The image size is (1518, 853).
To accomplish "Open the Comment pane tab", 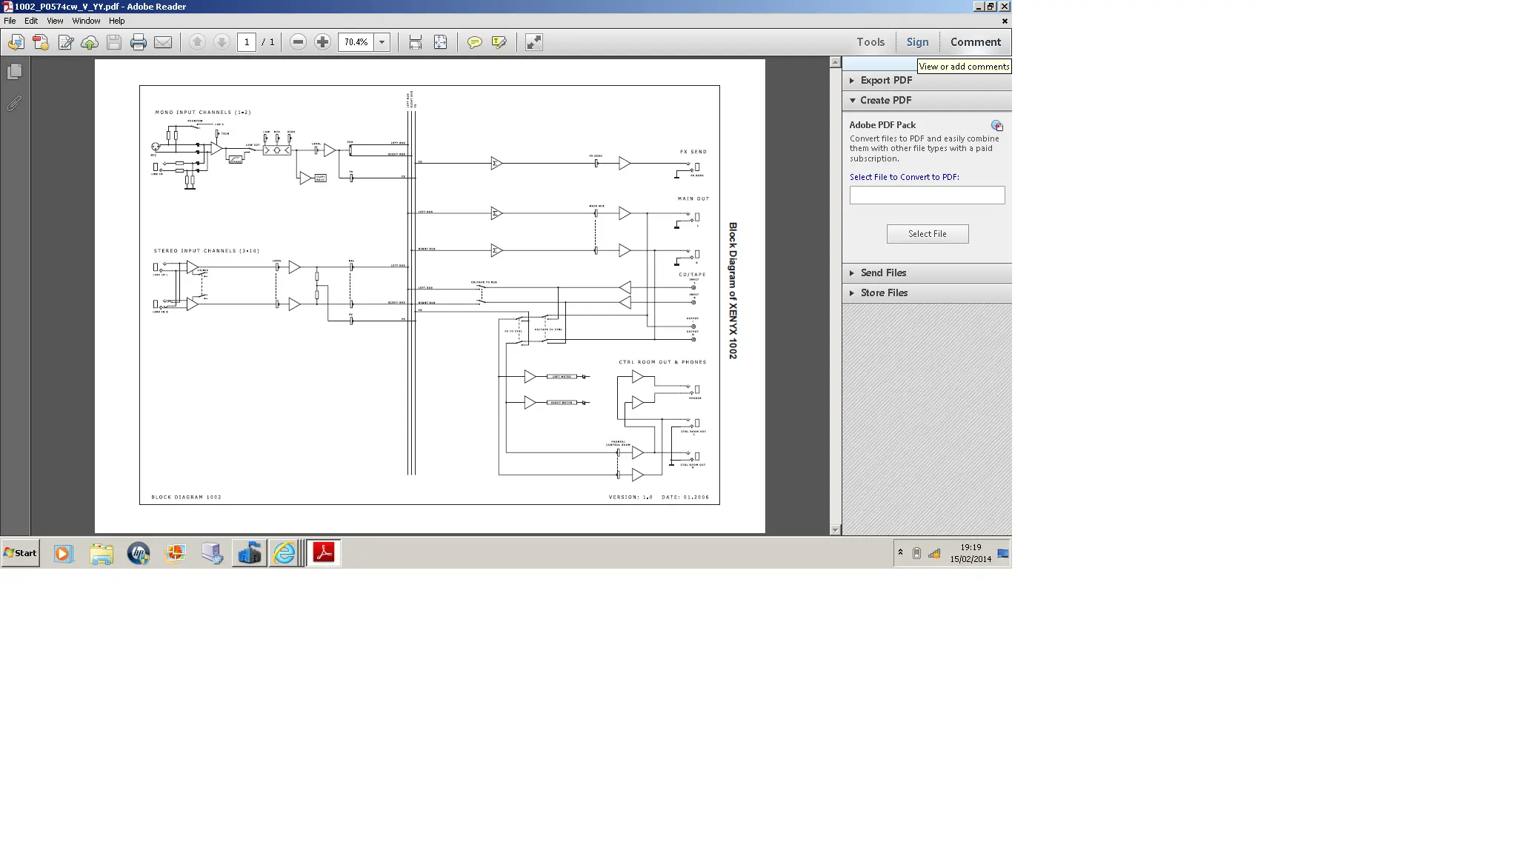I will (x=975, y=42).
